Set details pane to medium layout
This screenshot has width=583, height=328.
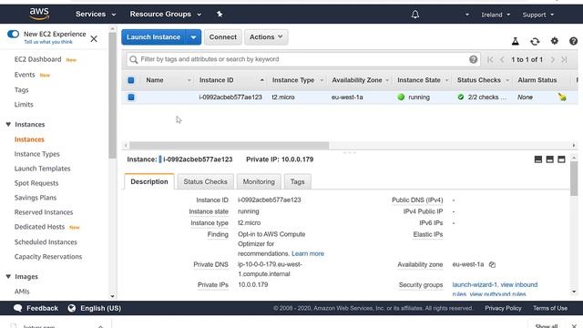(549, 159)
